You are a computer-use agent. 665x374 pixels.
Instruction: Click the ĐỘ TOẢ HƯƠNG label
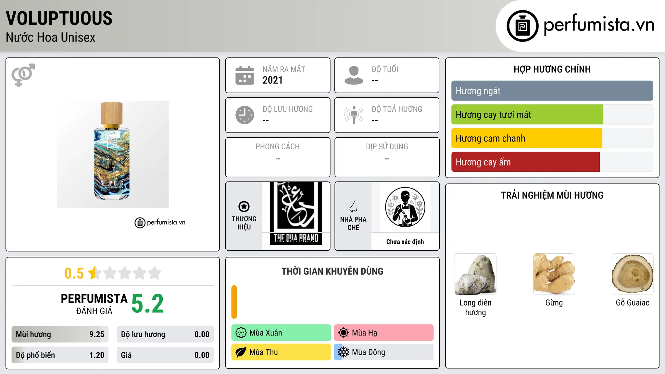tap(397, 109)
